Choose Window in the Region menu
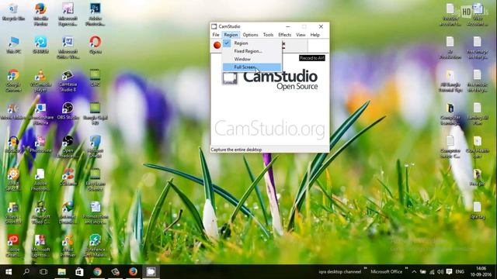Screen dimensions: 497x279 tap(252, 59)
